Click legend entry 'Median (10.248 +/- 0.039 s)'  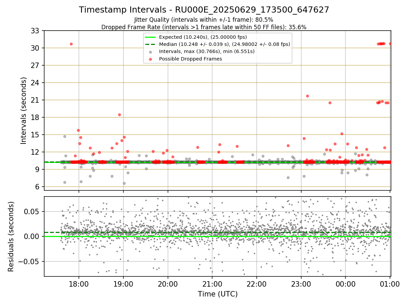click(224, 44)
